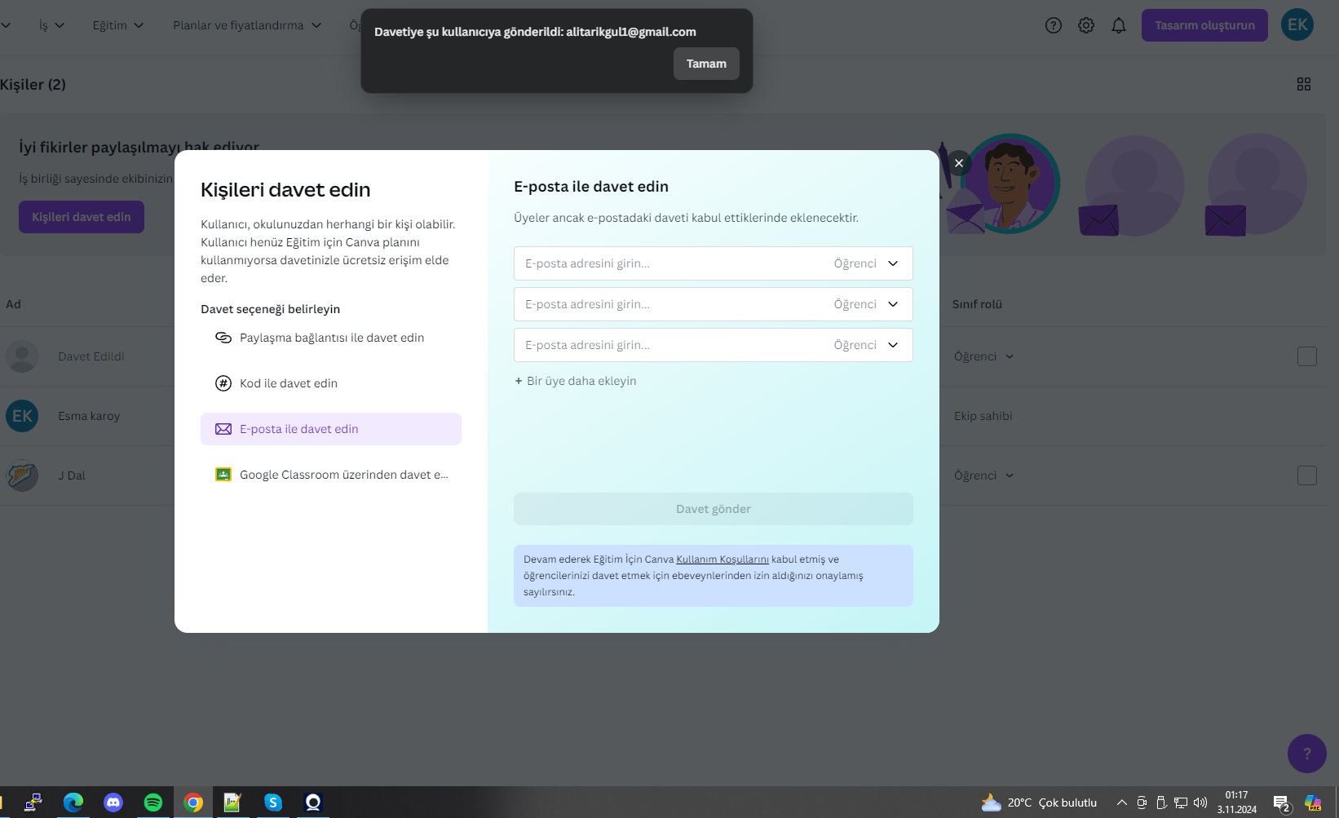Open role dropdown in second email field
This screenshot has height=818, width=1339.
866,304
